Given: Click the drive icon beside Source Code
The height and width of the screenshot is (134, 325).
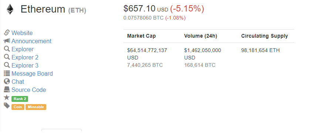Looking at the screenshot, I should (x=7, y=89).
